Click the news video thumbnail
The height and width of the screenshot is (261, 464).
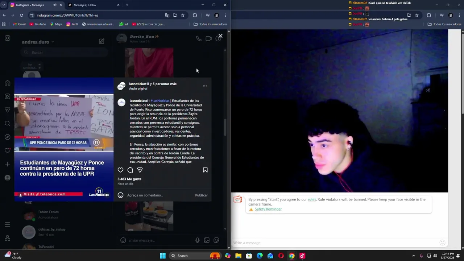[64, 139]
